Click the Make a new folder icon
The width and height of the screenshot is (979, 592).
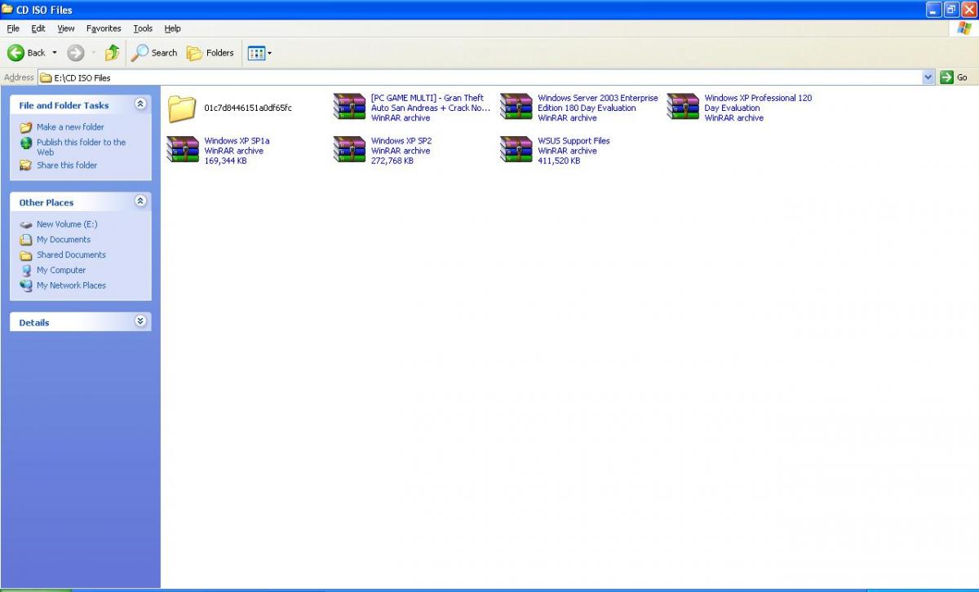click(26, 127)
